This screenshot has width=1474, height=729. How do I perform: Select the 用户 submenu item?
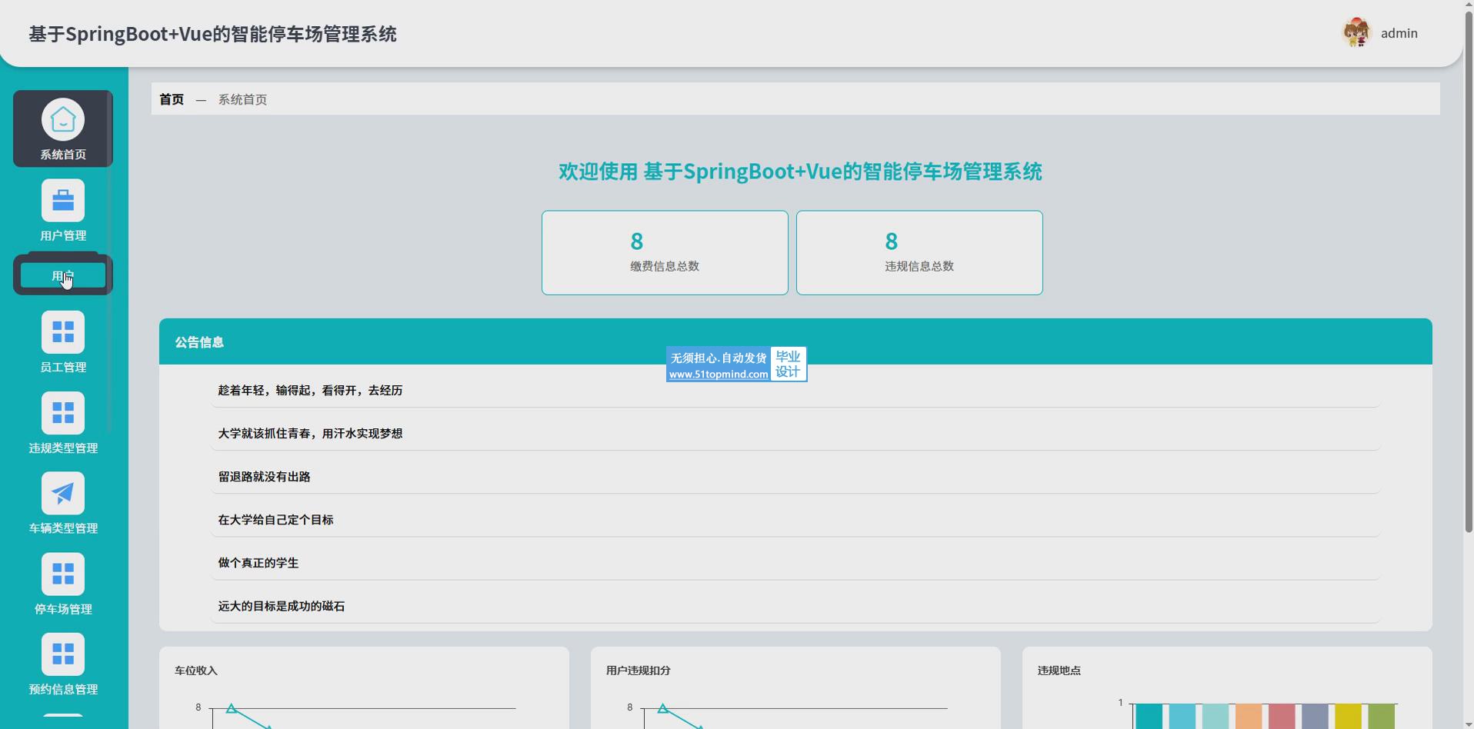click(63, 275)
